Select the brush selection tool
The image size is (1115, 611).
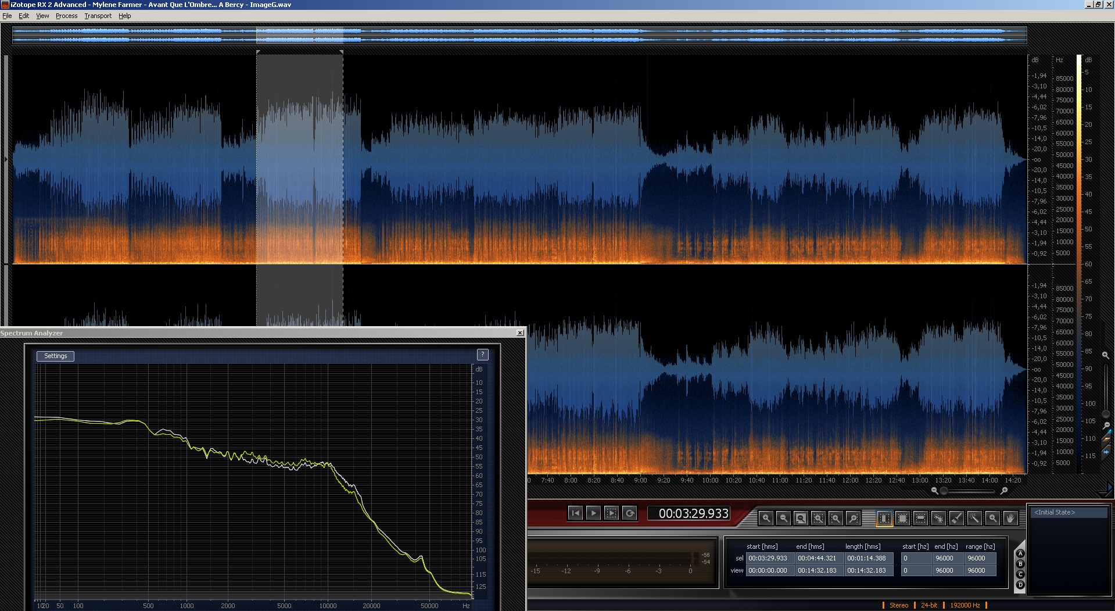[x=956, y=517]
